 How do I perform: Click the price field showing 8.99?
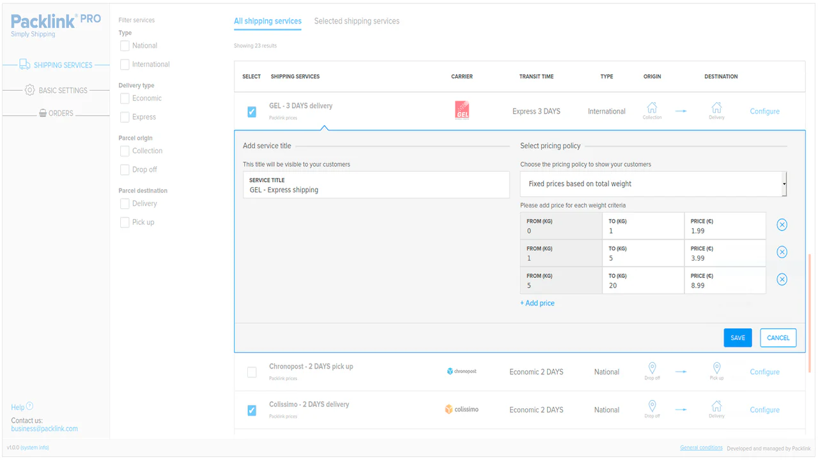click(725, 280)
